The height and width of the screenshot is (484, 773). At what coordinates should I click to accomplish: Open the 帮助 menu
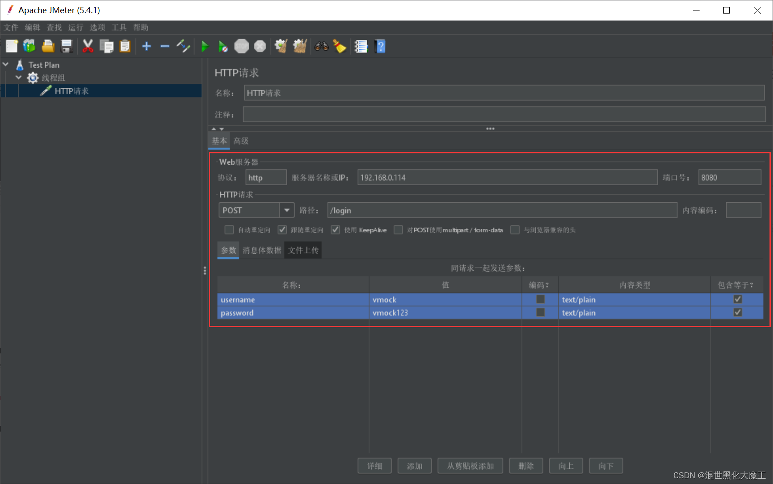(x=141, y=28)
